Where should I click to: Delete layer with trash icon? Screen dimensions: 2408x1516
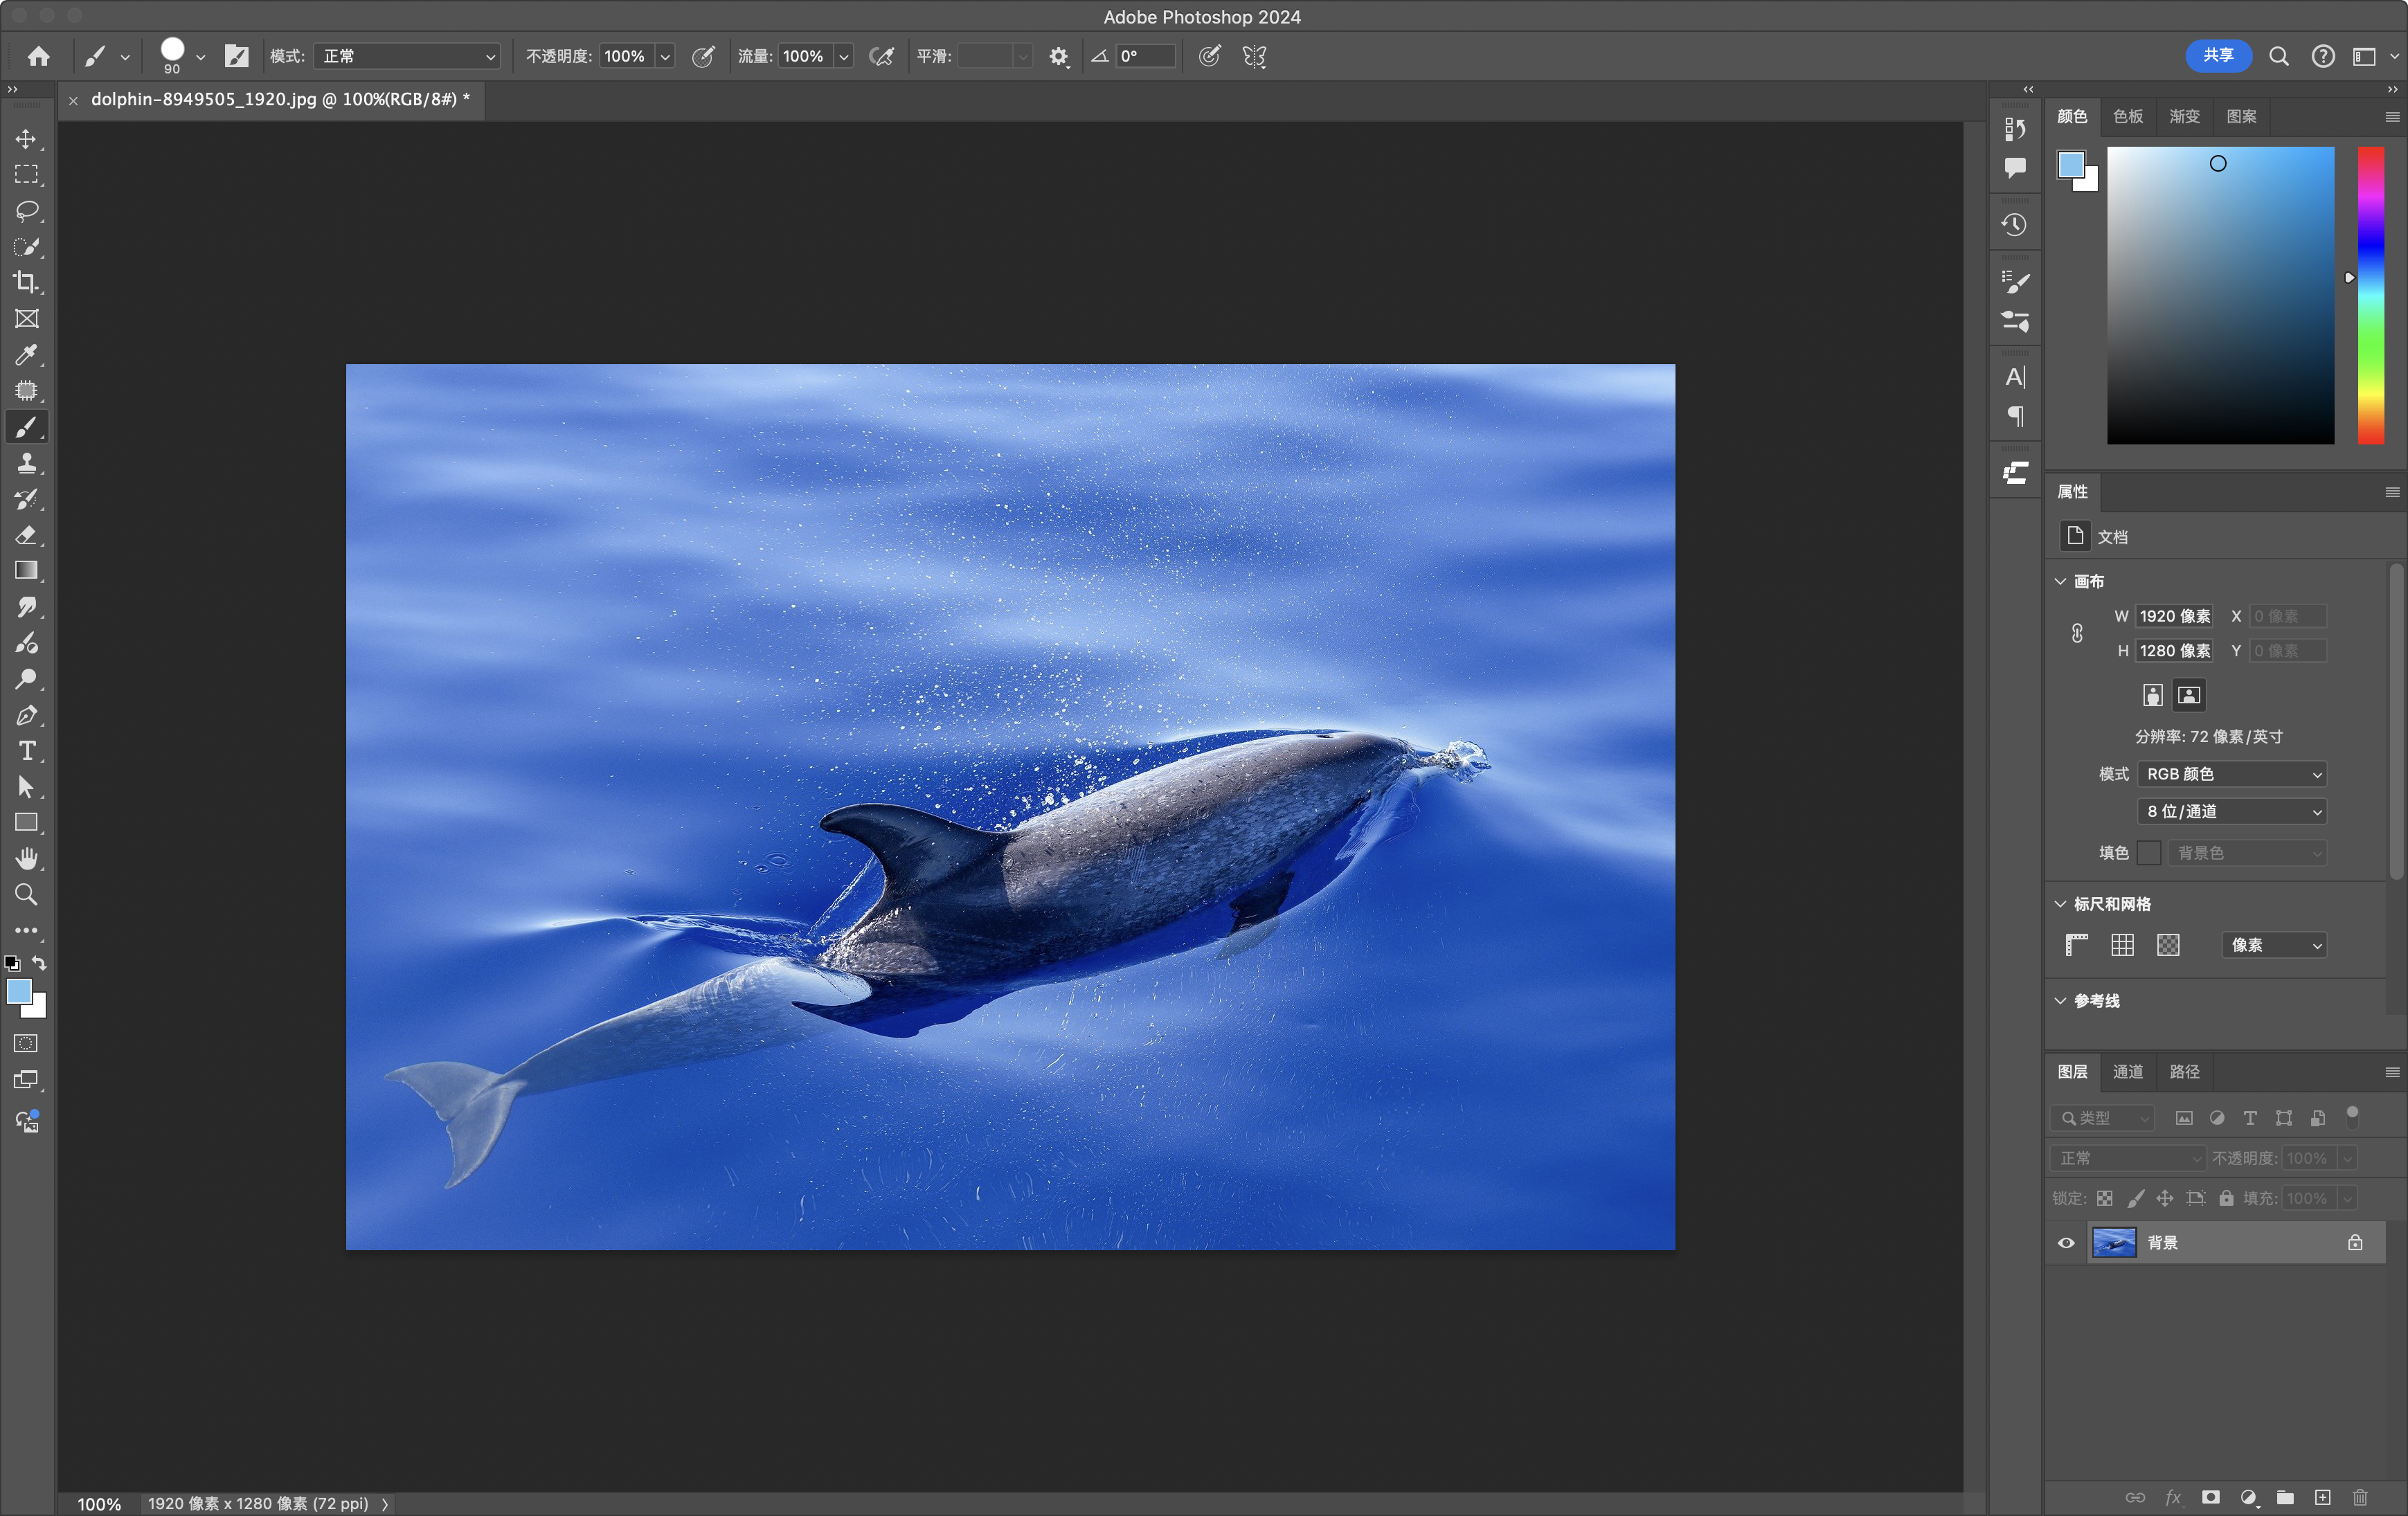tap(2359, 1497)
